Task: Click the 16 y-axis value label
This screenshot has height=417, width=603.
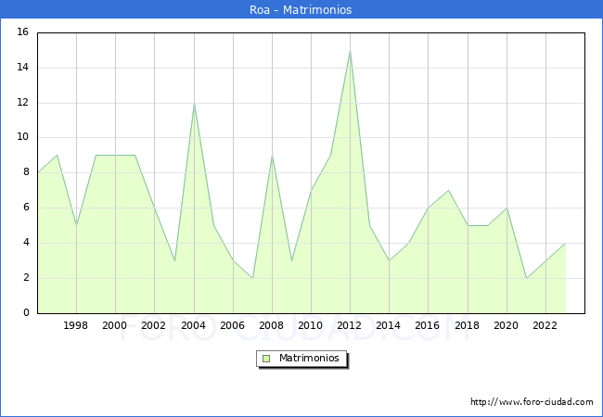Action: pyautogui.click(x=22, y=32)
